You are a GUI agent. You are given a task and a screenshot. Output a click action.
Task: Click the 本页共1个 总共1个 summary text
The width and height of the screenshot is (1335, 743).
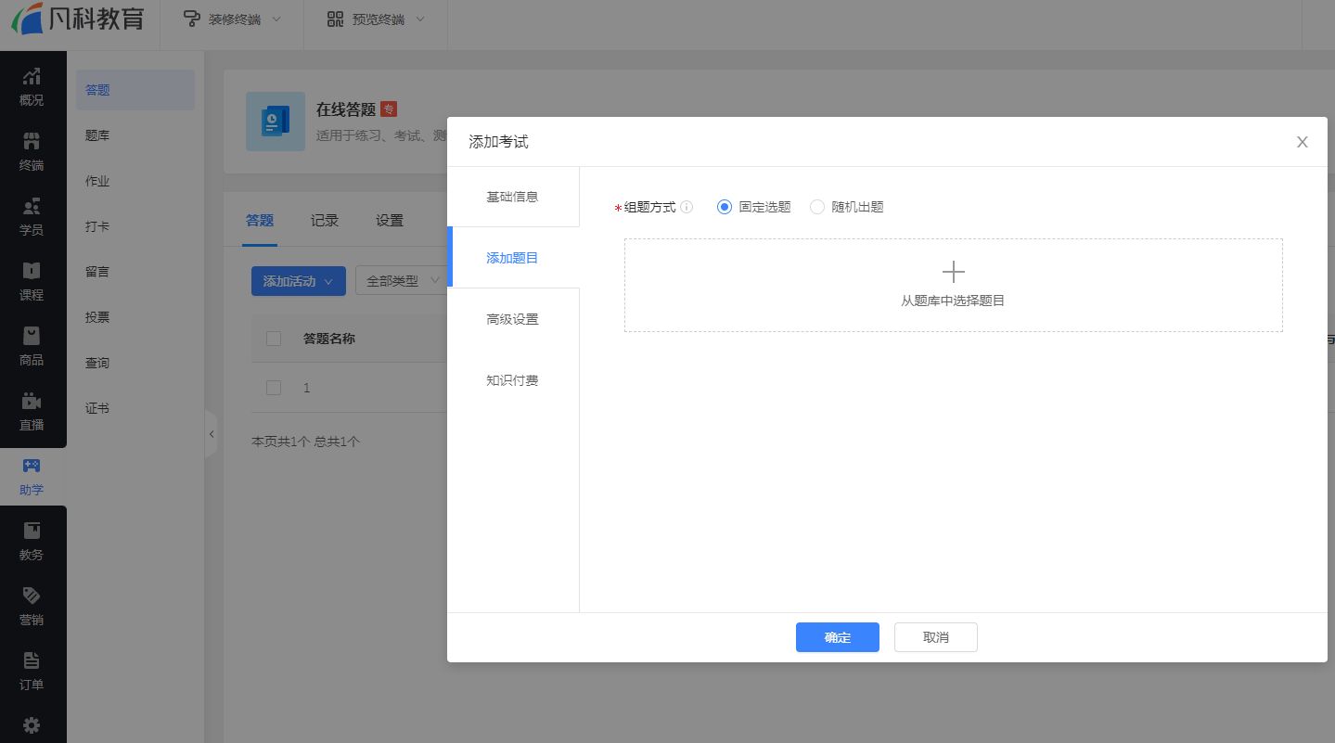[x=306, y=442]
